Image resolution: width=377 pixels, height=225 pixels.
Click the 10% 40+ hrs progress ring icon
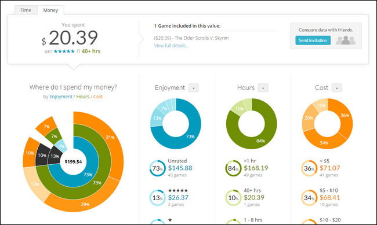(x=233, y=198)
